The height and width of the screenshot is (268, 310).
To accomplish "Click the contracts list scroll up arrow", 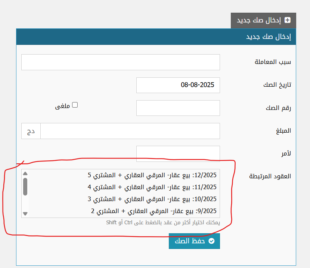I will [25, 173].
